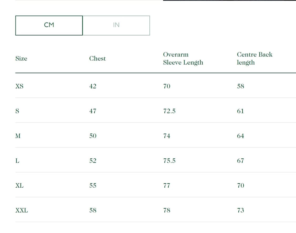Click sleeve length value 78 for XXL
Viewport: 296px width, 233px height.
pos(167,210)
